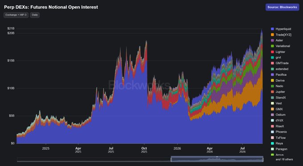The image size is (303, 166).
Task: Click the GMX legend label
Action: 279,109
